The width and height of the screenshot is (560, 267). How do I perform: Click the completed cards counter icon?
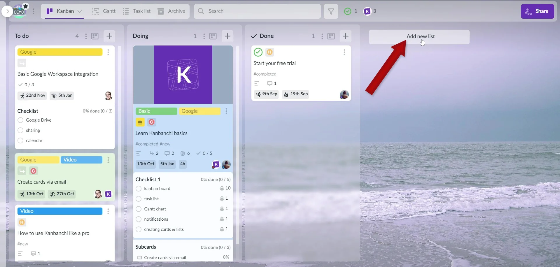tap(348, 11)
